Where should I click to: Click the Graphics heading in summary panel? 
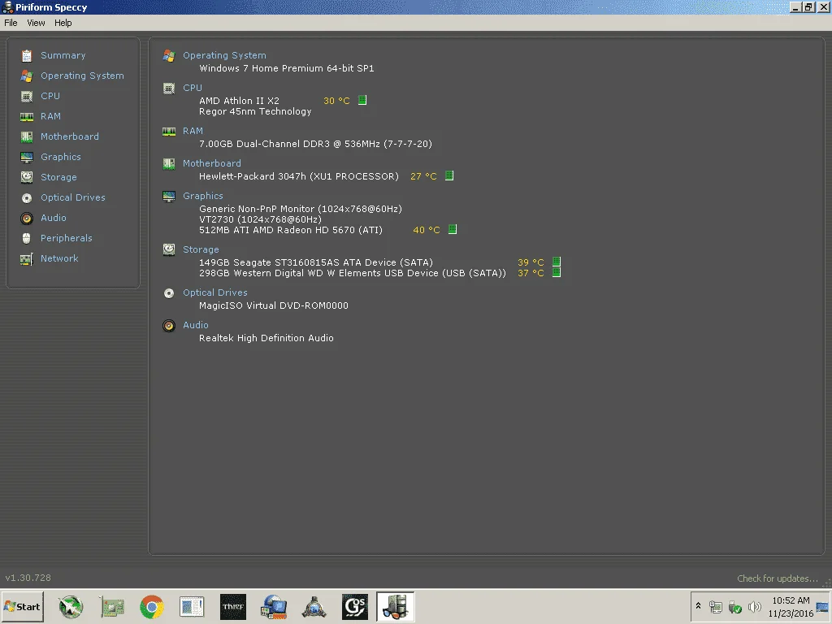(202, 196)
